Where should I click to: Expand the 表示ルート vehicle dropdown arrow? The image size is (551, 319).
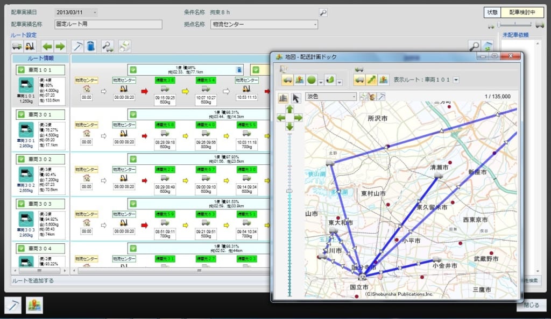coord(456,80)
